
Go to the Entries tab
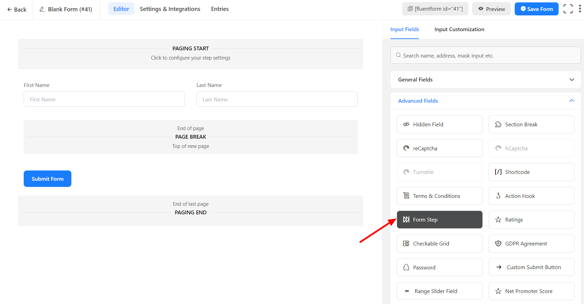click(x=220, y=9)
